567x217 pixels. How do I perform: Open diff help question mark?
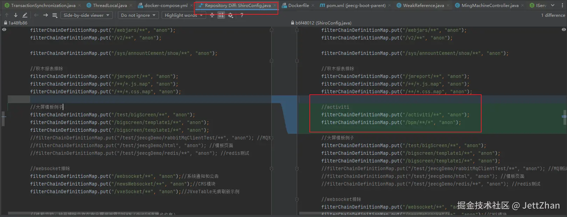pos(242,15)
